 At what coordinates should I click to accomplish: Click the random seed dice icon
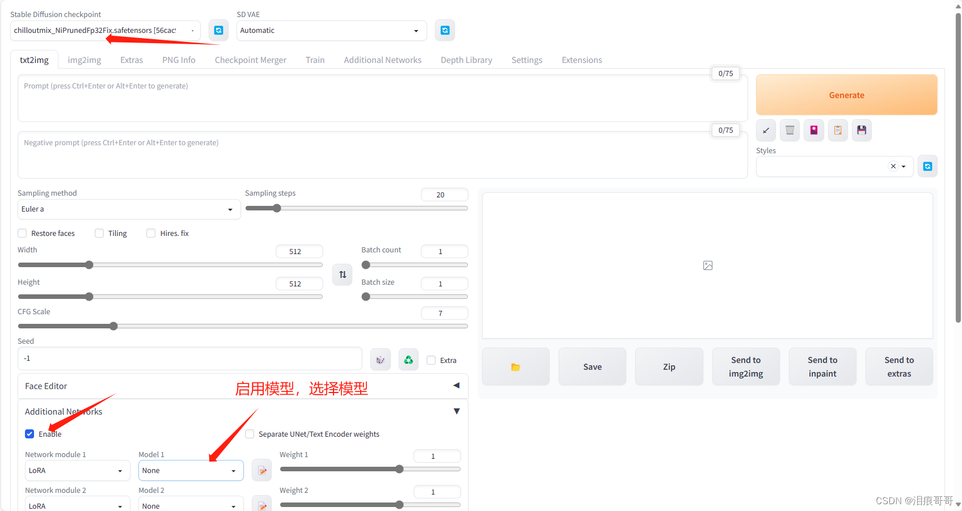click(380, 359)
